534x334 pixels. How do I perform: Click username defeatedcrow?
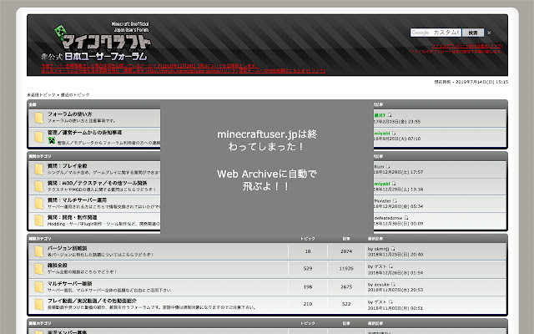pyautogui.click(x=388, y=218)
